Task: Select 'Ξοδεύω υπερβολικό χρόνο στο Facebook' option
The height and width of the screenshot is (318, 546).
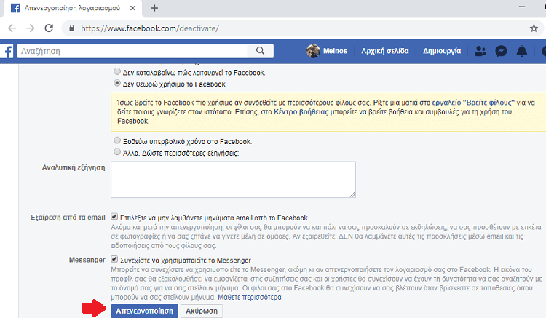Action: [x=117, y=140]
